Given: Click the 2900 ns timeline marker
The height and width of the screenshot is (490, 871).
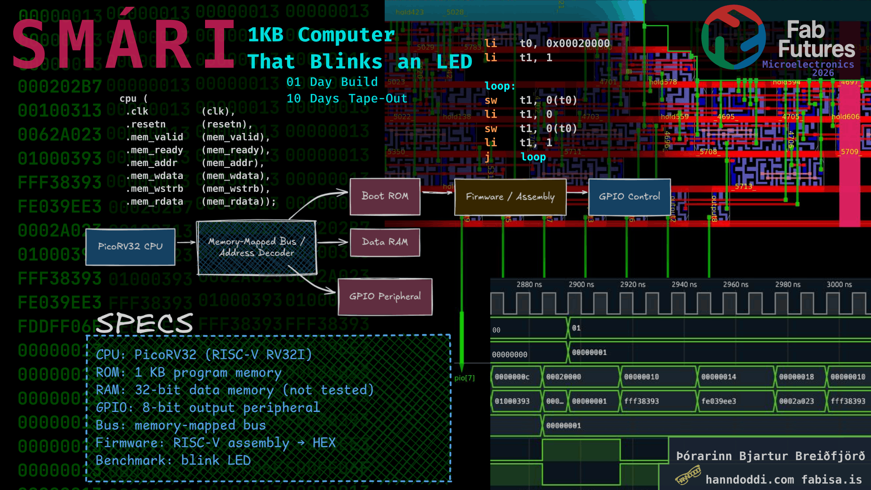Looking at the screenshot, I should tap(581, 284).
